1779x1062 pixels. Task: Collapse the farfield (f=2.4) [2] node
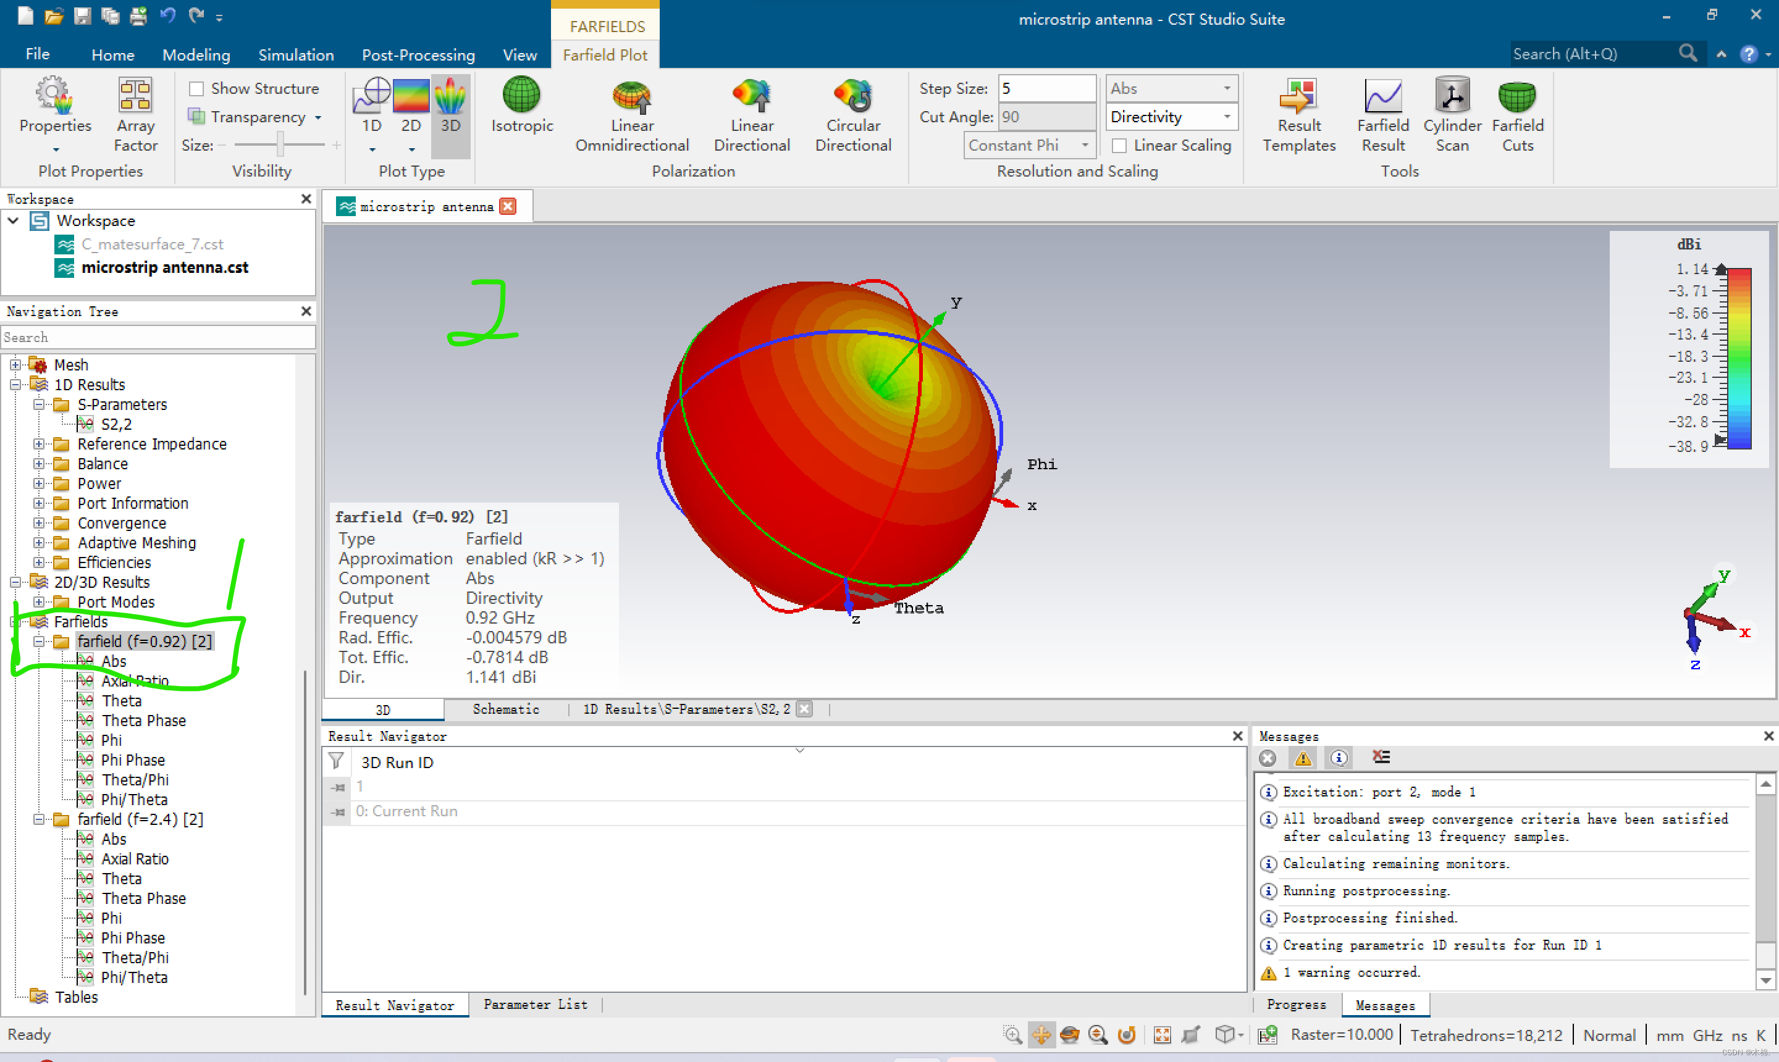(x=40, y=819)
